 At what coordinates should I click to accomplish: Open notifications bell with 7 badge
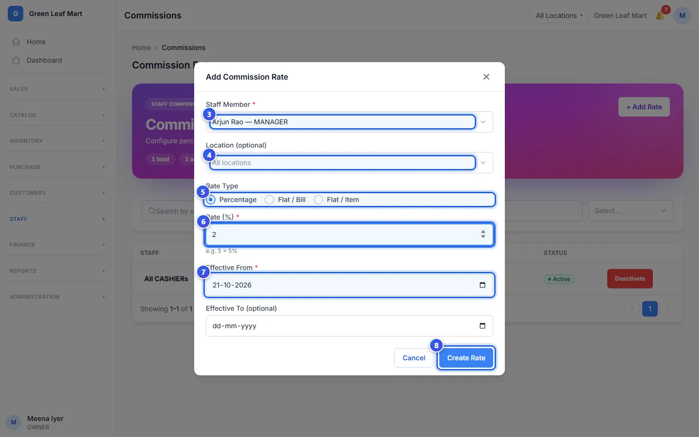[660, 16]
